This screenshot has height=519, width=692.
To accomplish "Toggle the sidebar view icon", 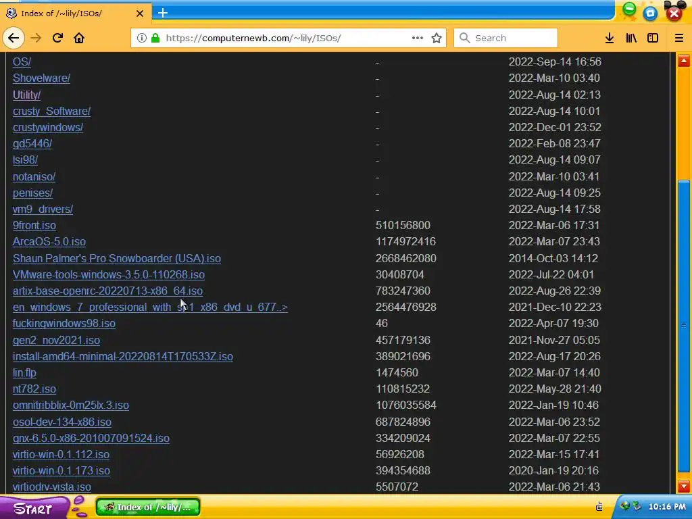I will tap(653, 38).
